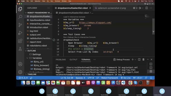The width and height of the screenshot is (171, 96).
Task: Change language mode Robot Framework in status bar
Action: [x=110, y=78]
